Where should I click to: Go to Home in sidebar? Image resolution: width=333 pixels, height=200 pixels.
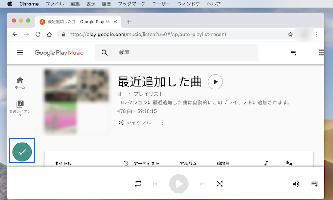(20, 83)
